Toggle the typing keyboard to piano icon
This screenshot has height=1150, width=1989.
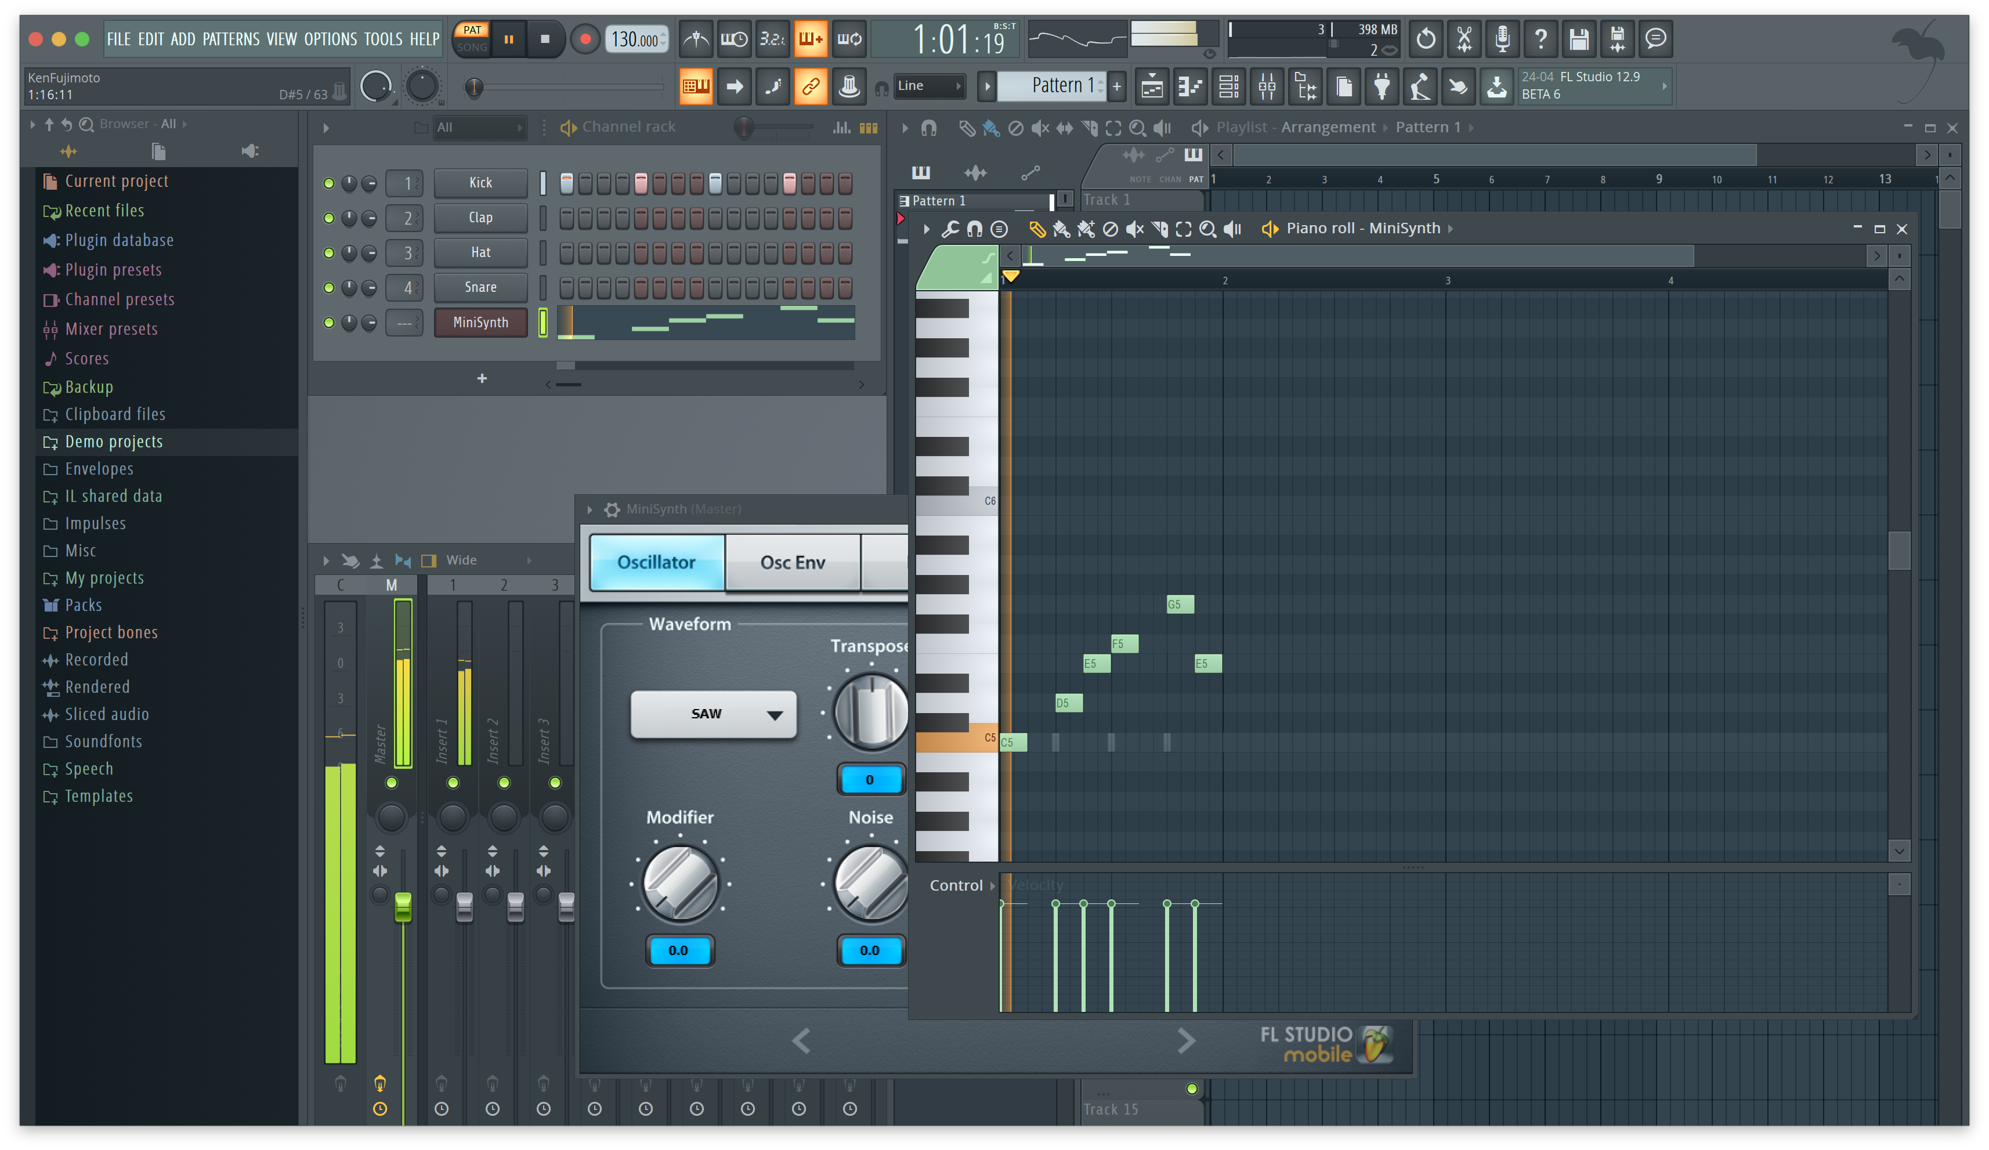pos(695,86)
